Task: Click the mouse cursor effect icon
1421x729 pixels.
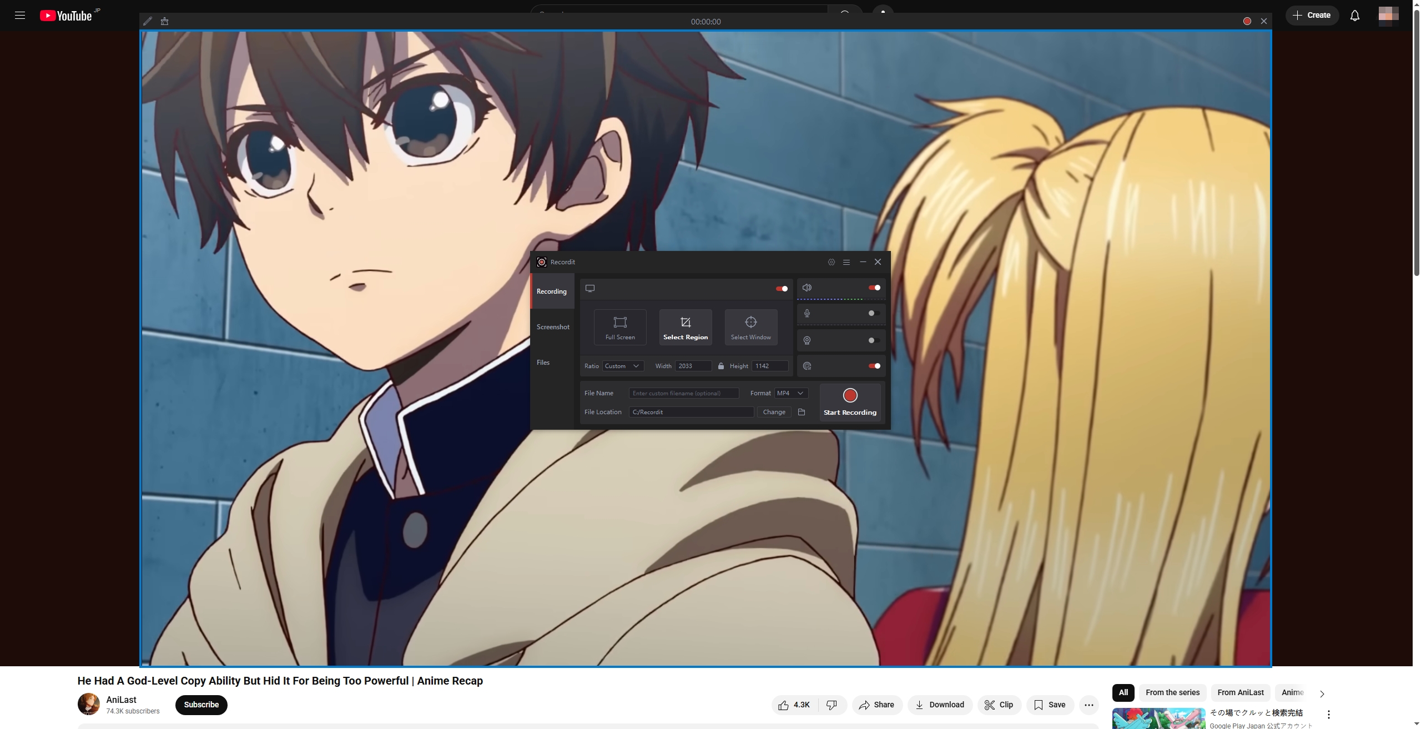Action: 807,366
